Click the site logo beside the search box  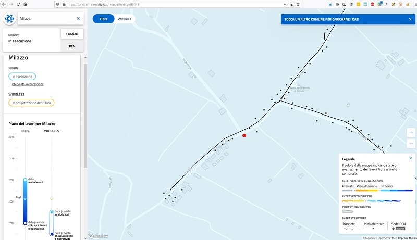click(9, 19)
